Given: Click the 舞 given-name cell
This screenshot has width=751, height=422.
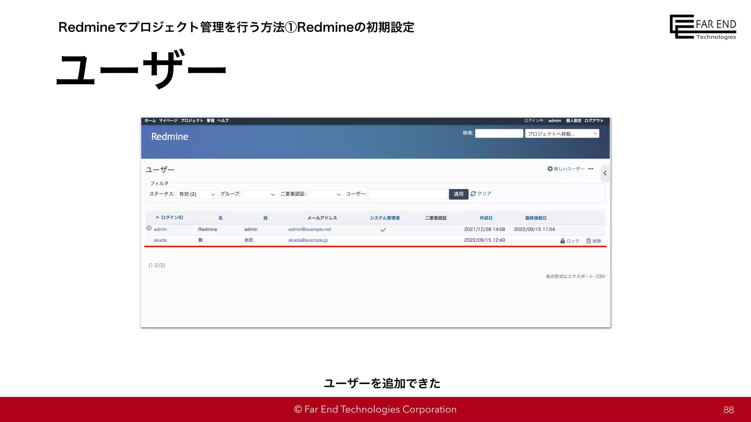Looking at the screenshot, I should [200, 240].
